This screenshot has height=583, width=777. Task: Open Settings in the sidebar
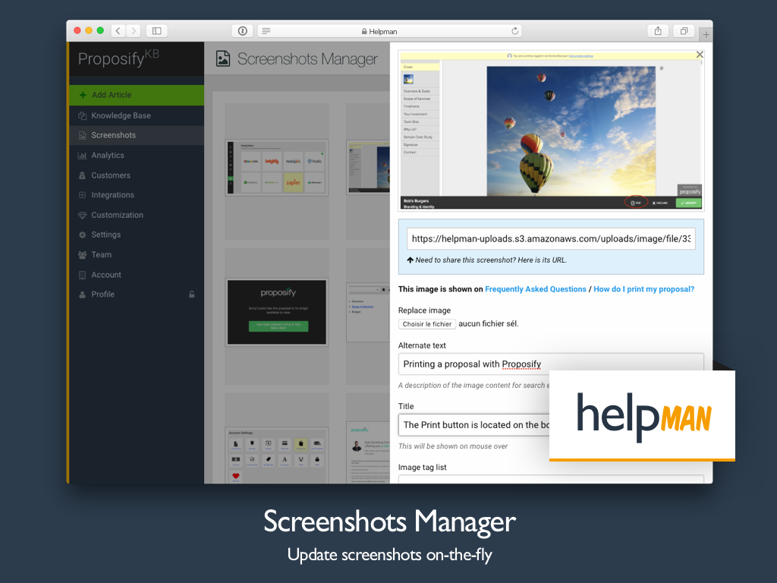tap(137, 235)
